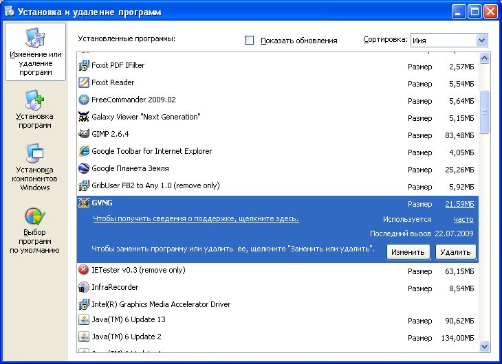Click the 'Имя' sort combo box field
Image resolution: width=502 pixels, height=364 pixels.
(449, 41)
